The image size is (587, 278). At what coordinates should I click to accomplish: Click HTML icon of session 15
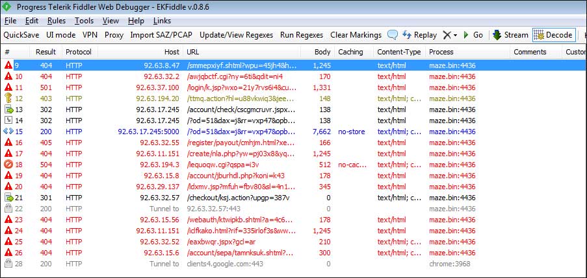(x=8, y=132)
